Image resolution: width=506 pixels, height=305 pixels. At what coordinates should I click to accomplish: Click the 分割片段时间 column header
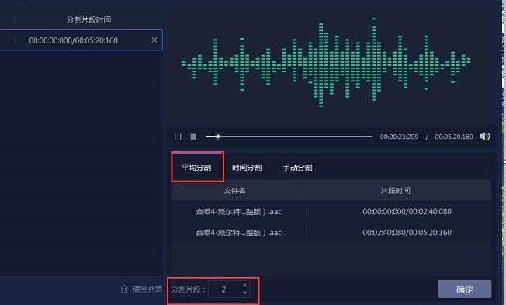pos(88,19)
